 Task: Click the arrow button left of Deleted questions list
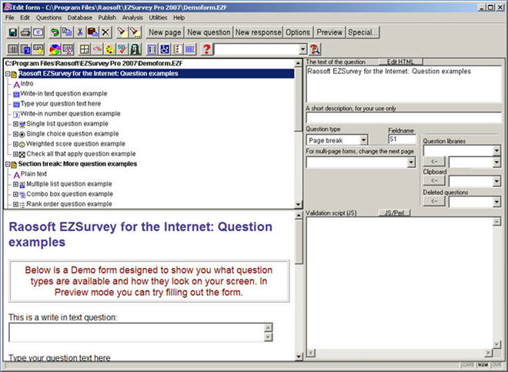point(434,201)
